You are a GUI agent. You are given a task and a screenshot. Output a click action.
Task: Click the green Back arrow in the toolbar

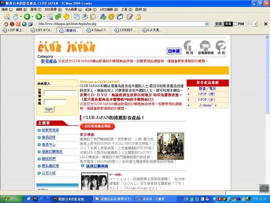point(27,17)
